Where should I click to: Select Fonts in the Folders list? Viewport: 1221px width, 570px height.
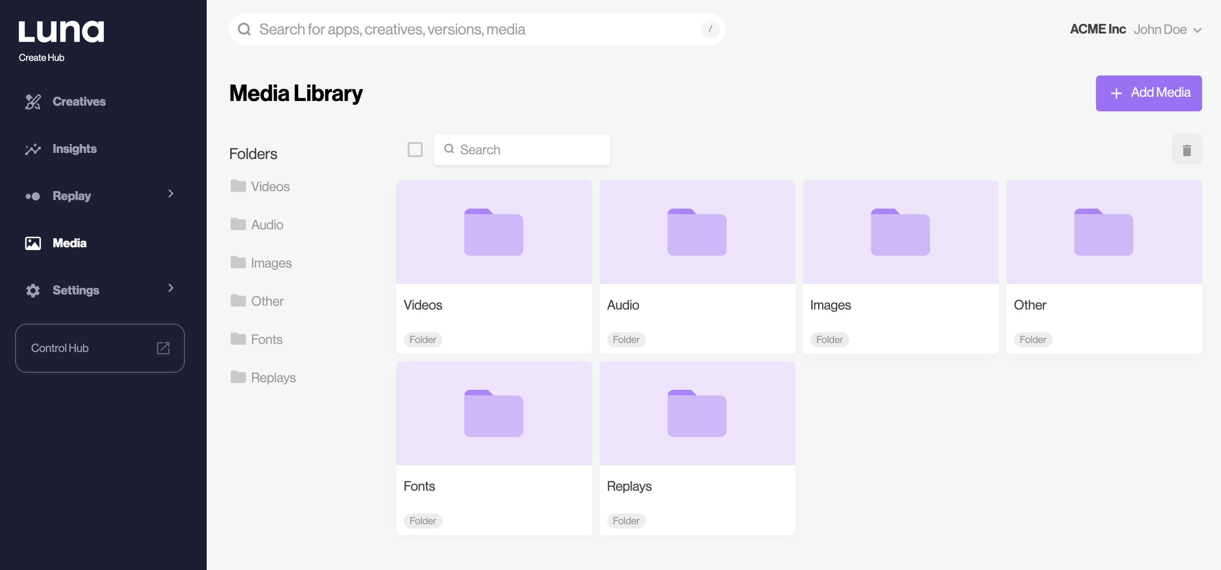257,340
